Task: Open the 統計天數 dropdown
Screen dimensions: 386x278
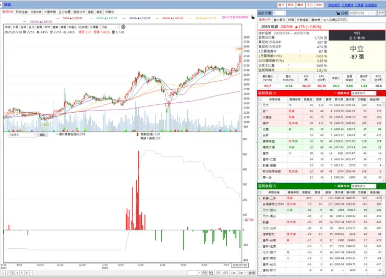Action: (x=279, y=13)
